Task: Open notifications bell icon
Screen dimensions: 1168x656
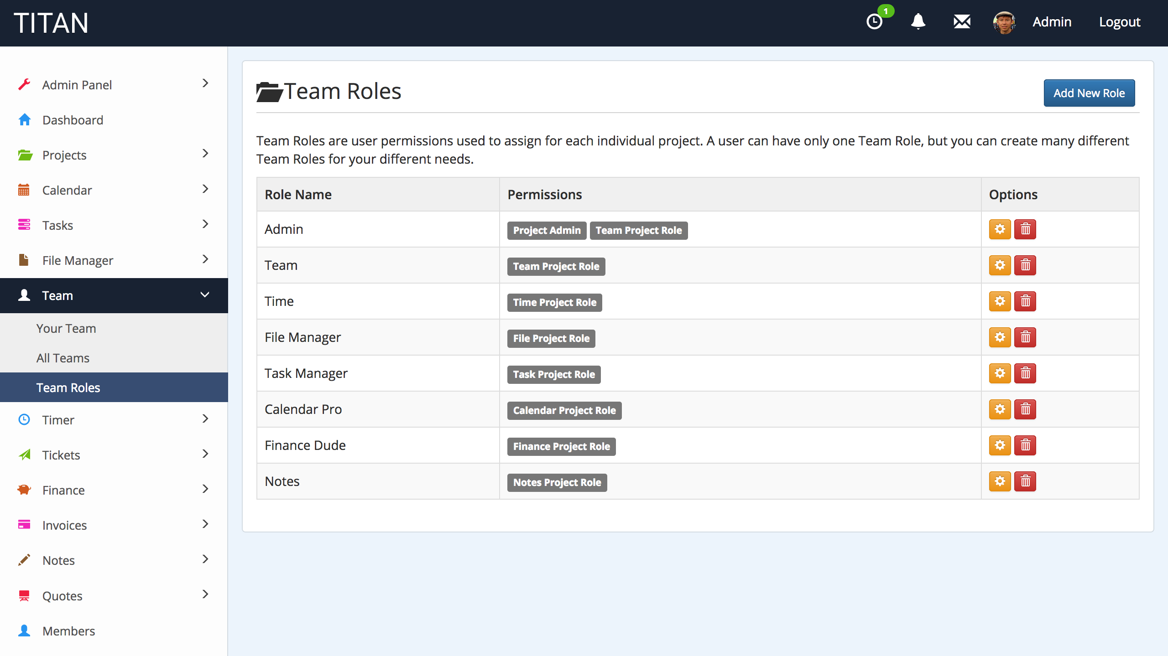Action: [918, 21]
